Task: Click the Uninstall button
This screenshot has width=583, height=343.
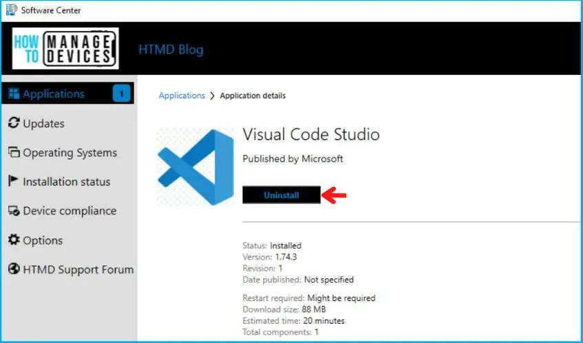Action: (x=282, y=195)
